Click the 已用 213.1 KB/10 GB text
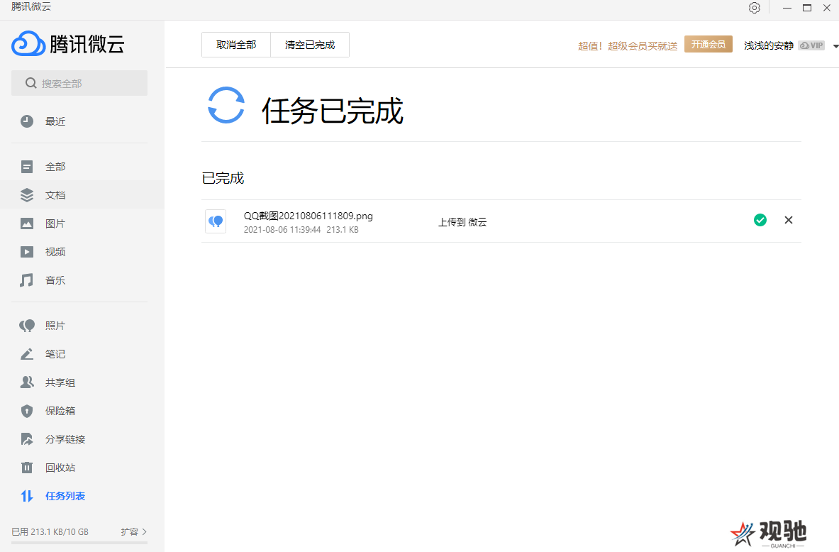Viewport: 839px width, 552px height. 50,531
